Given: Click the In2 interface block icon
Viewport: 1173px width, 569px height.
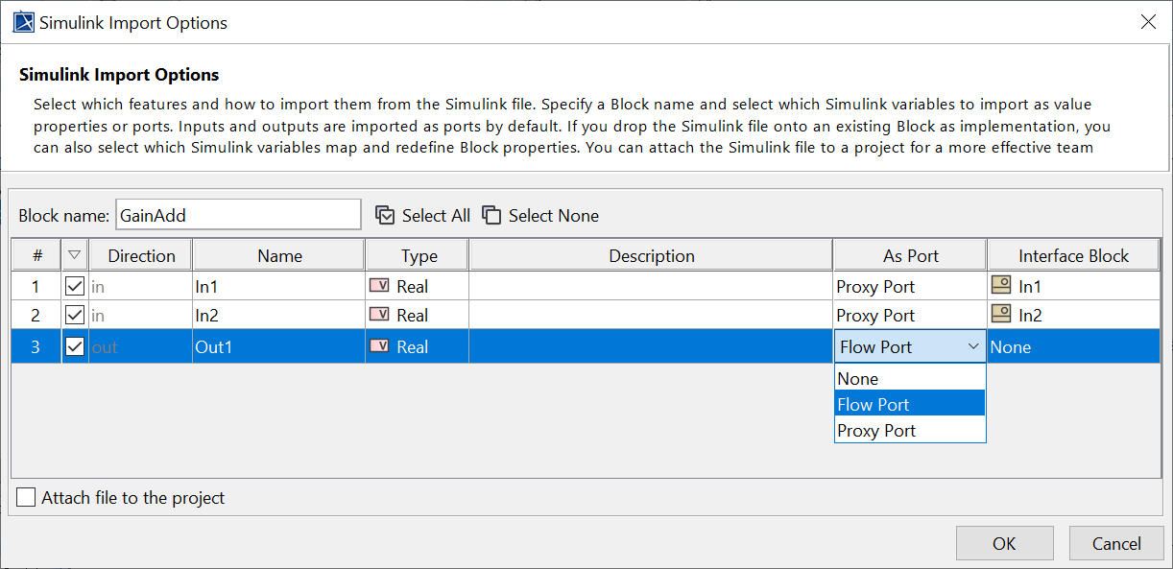Looking at the screenshot, I should tap(1001, 315).
